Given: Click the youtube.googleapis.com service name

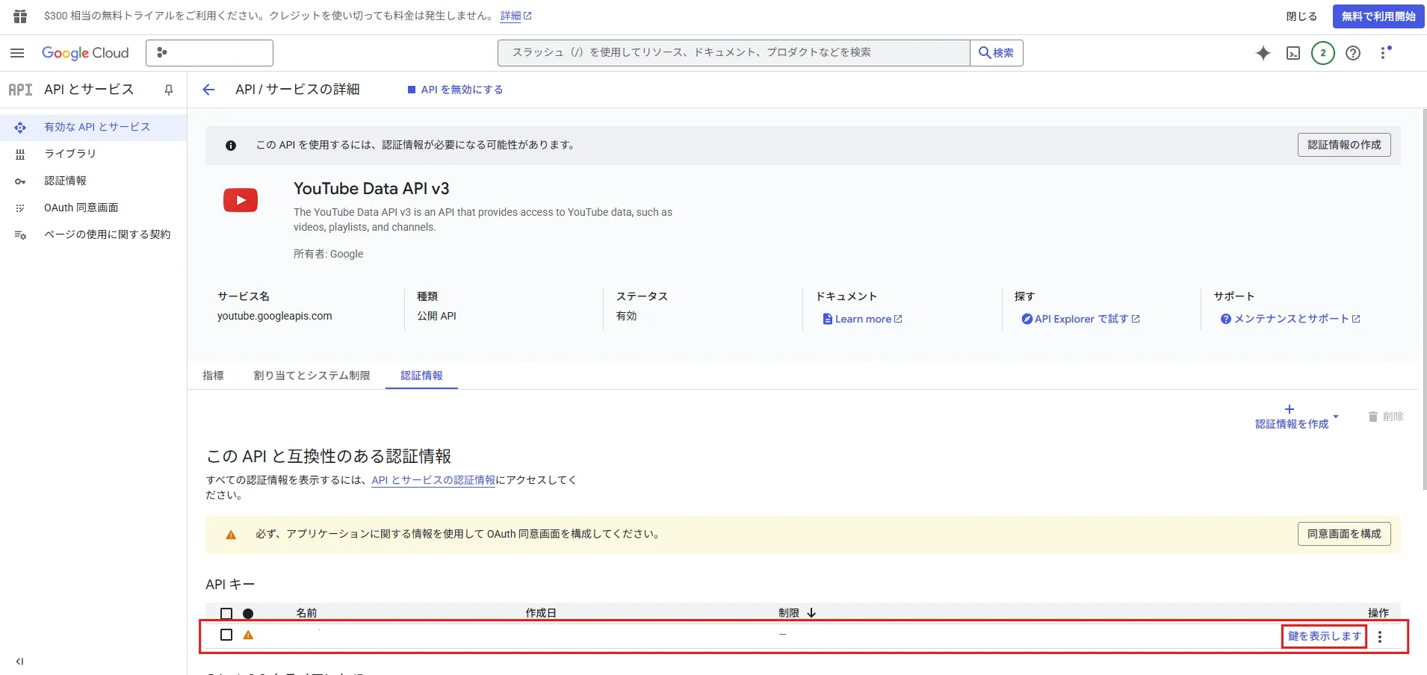Looking at the screenshot, I should click(275, 316).
